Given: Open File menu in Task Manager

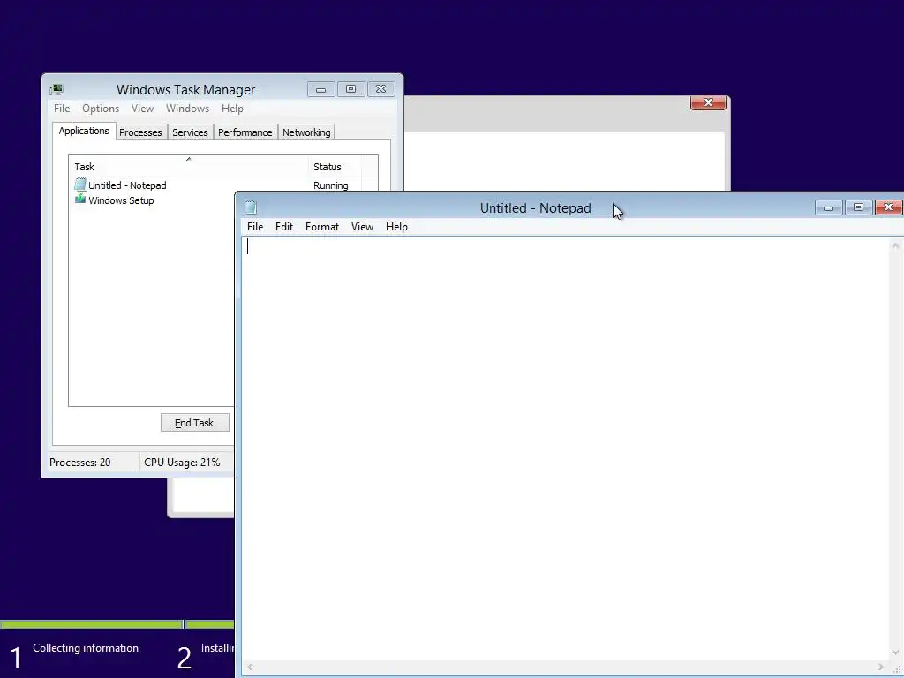Looking at the screenshot, I should (x=62, y=109).
